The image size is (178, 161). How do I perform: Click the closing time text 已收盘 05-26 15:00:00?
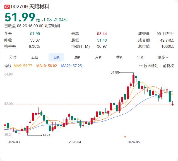(24, 26)
